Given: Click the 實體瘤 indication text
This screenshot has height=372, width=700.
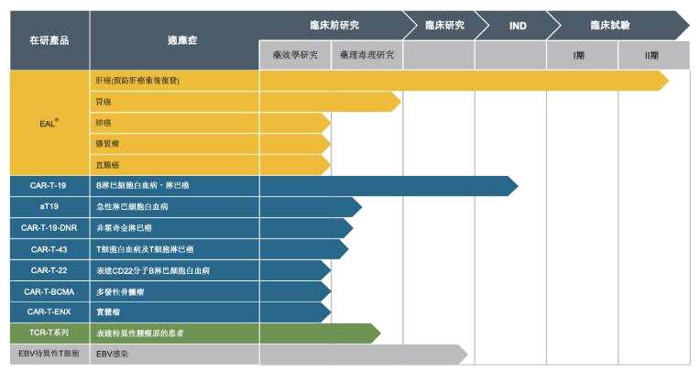Looking at the screenshot, I should tap(108, 312).
